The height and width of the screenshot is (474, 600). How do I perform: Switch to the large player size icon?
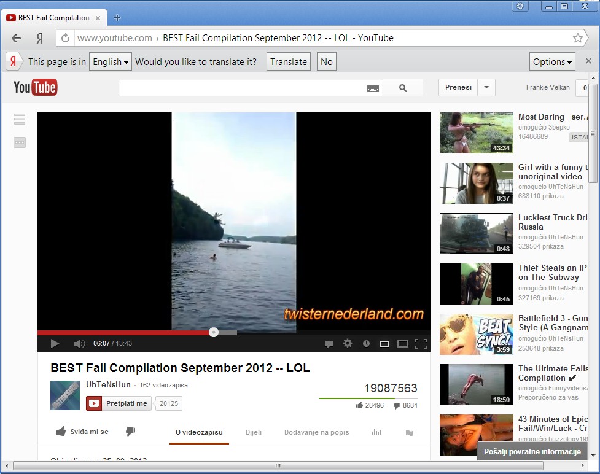402,344
